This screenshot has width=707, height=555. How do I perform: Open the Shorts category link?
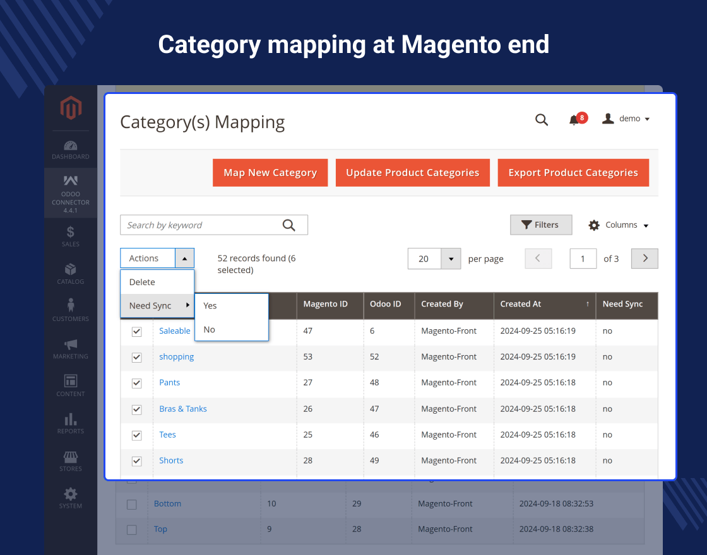171,460
